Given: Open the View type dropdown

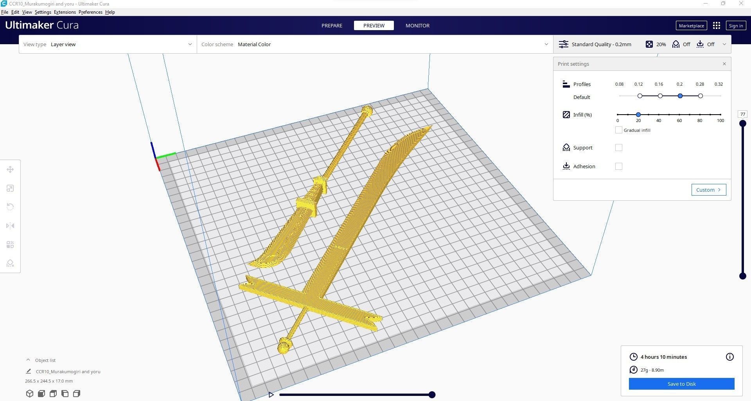Looking at the screenshot, I should [x=108, y=44].
